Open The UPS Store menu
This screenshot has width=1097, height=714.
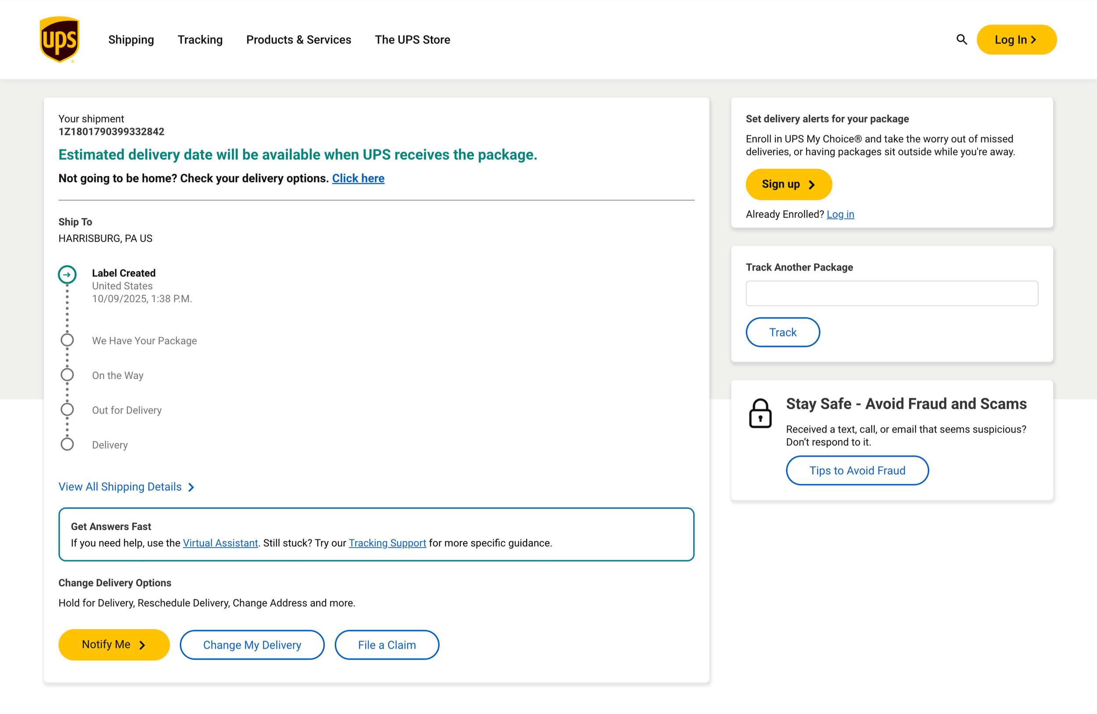412,40
